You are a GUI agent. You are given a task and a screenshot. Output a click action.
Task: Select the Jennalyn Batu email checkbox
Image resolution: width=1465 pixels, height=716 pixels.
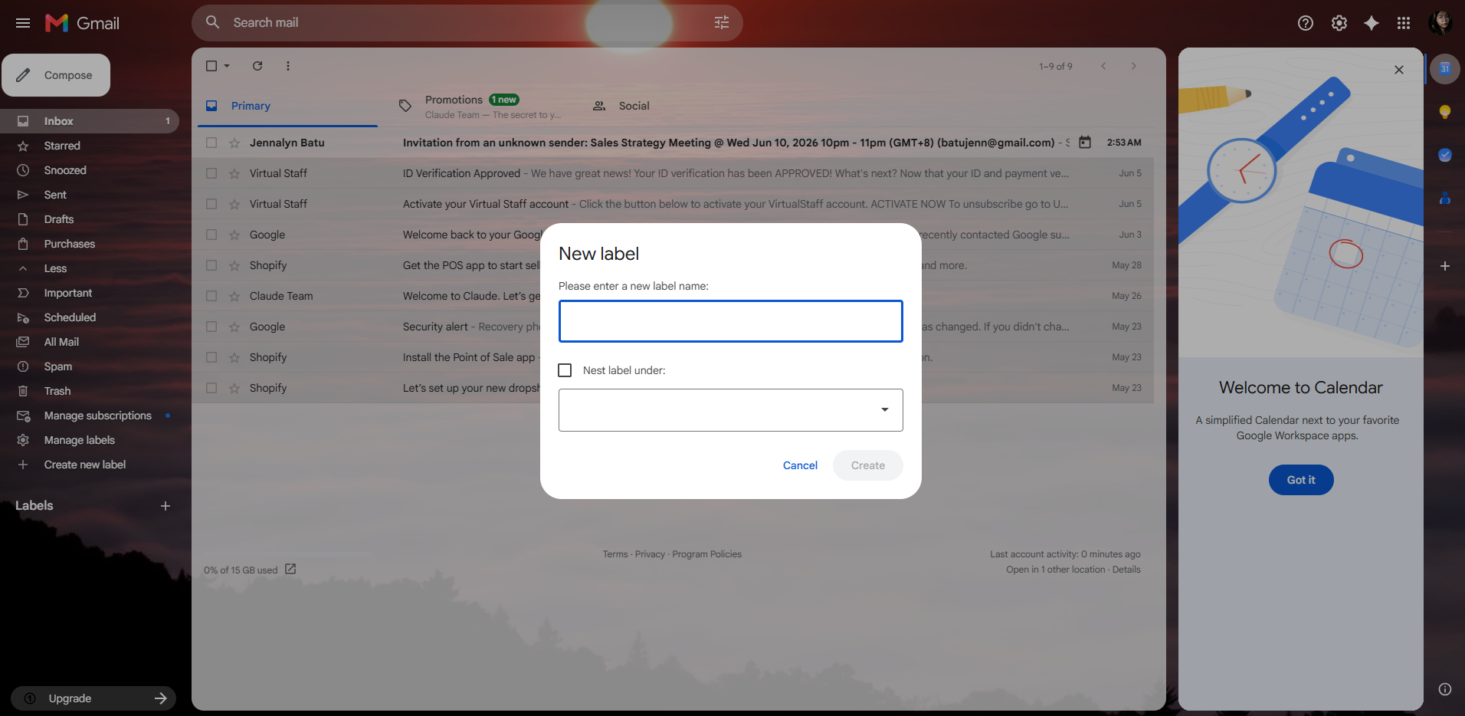(x=211, y=143)
